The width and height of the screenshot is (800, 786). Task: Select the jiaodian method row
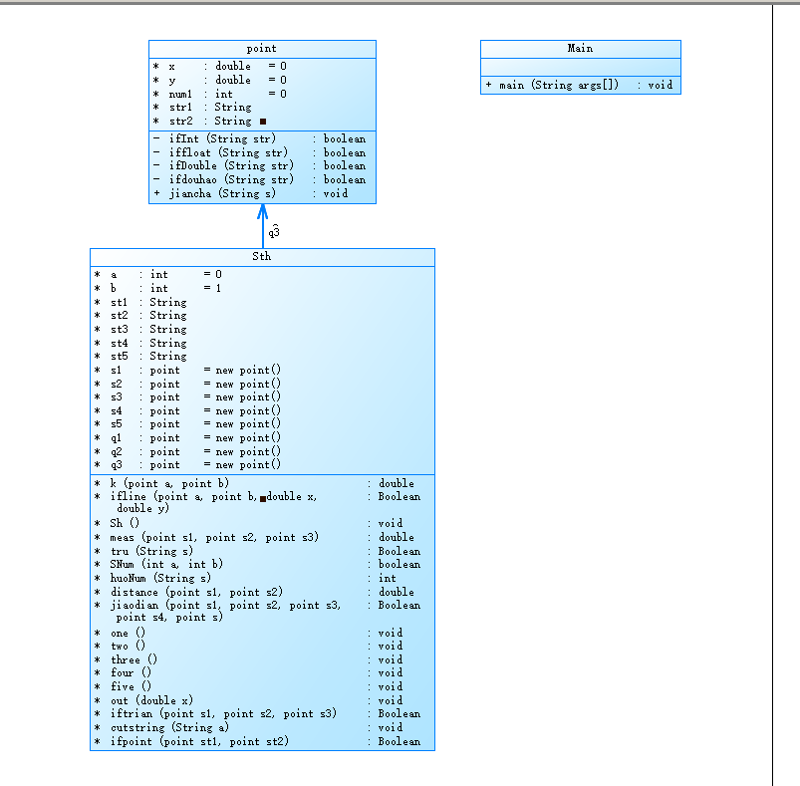[x=258, y=611]
